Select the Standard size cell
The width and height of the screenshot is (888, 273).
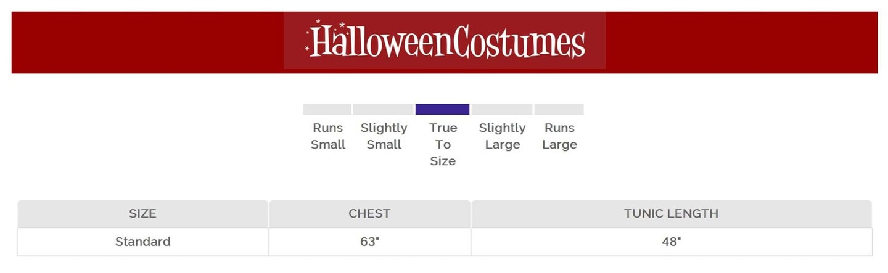[x=142, y=242]
